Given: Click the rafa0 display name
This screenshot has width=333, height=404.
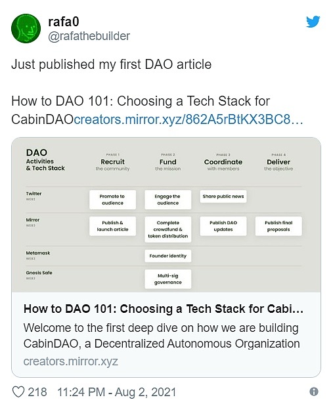Looking at the screenshot, I should [x=64, y=22].
